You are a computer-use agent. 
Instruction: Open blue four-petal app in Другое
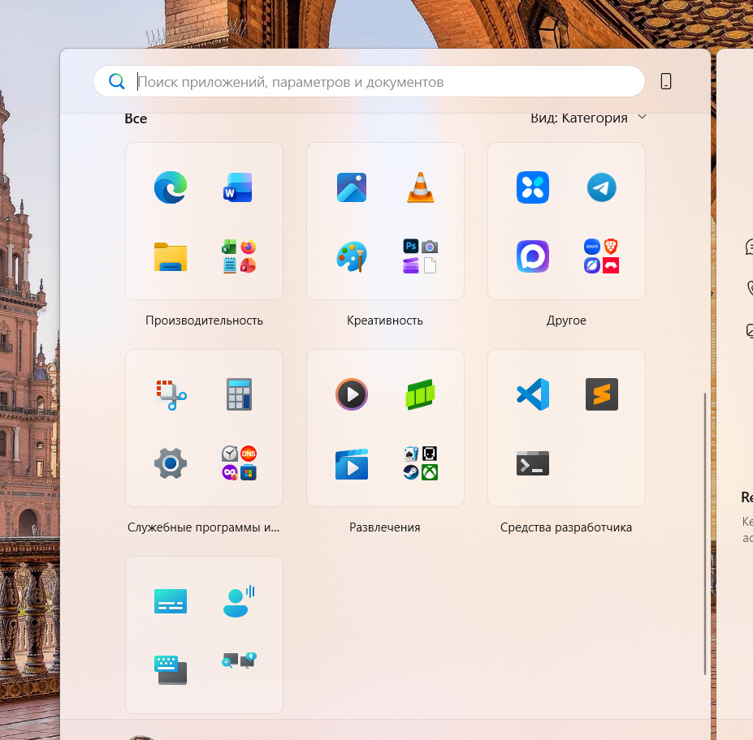(533, 187)
